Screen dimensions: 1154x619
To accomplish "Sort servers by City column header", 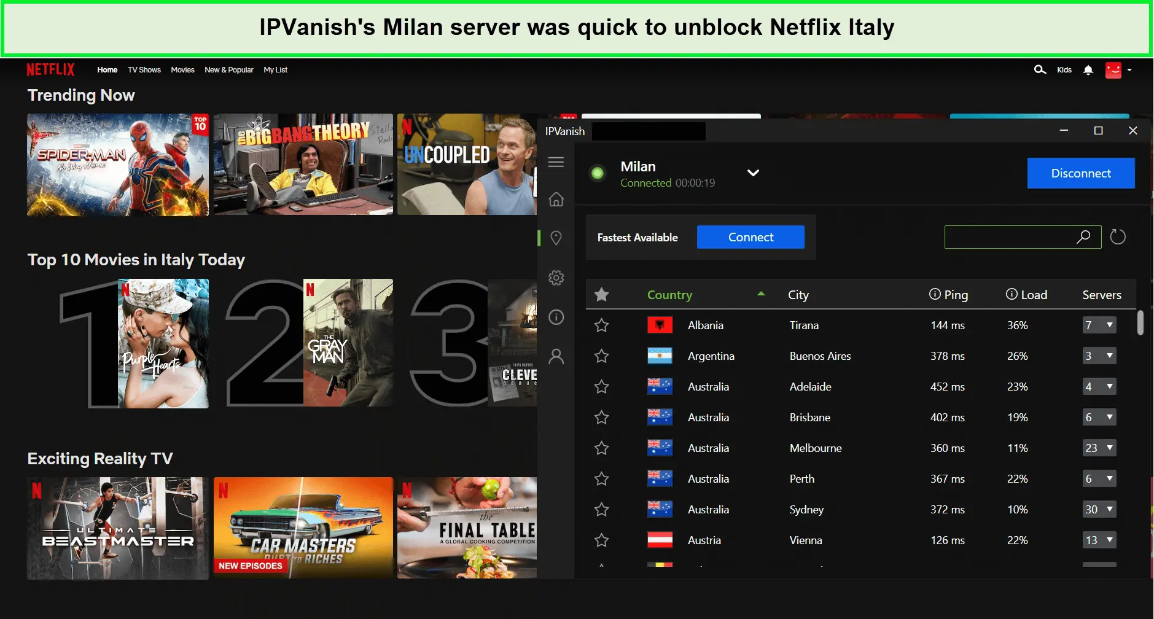I will [x=798, y=295].
